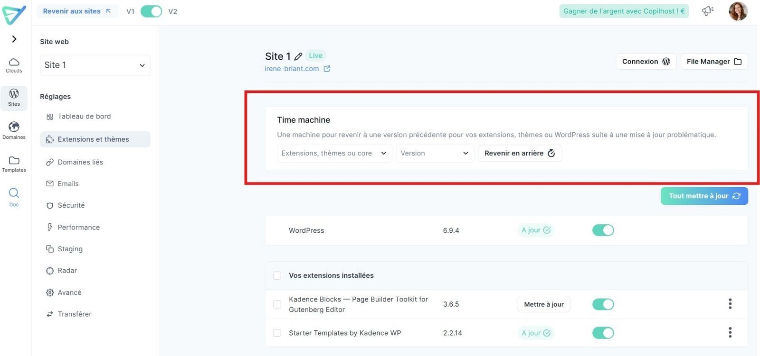
Task: Check the Kadence Blocks row checkbox
Action: (x=277, y=304)
